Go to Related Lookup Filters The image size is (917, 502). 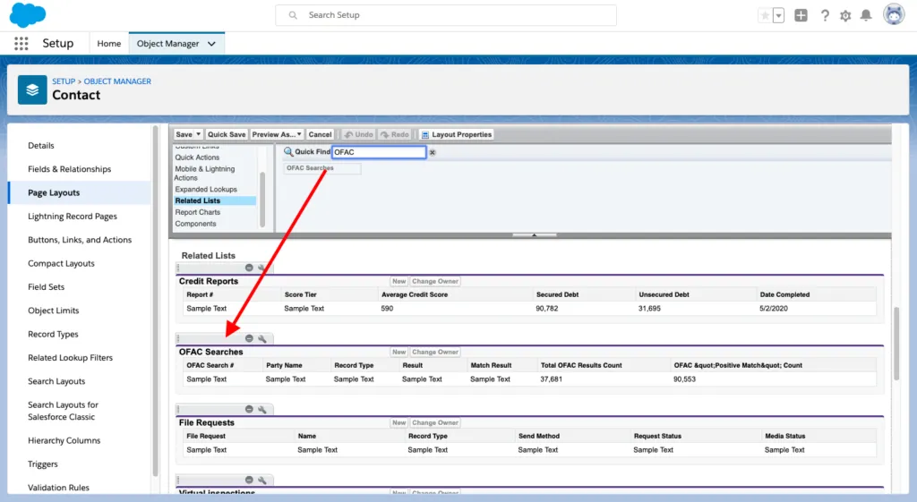click(x=70, y=358)
